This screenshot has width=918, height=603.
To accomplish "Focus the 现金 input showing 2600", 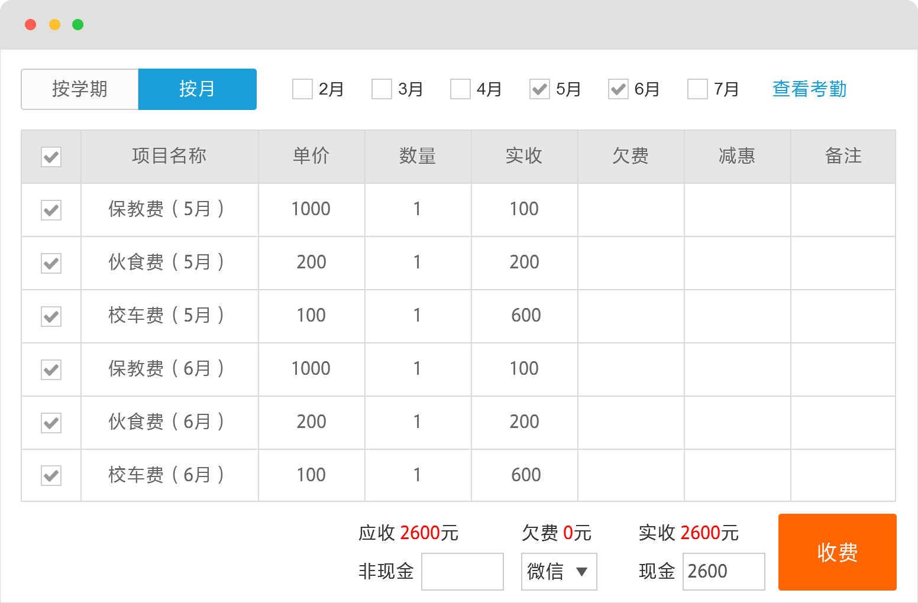I will tap(723, 572).
